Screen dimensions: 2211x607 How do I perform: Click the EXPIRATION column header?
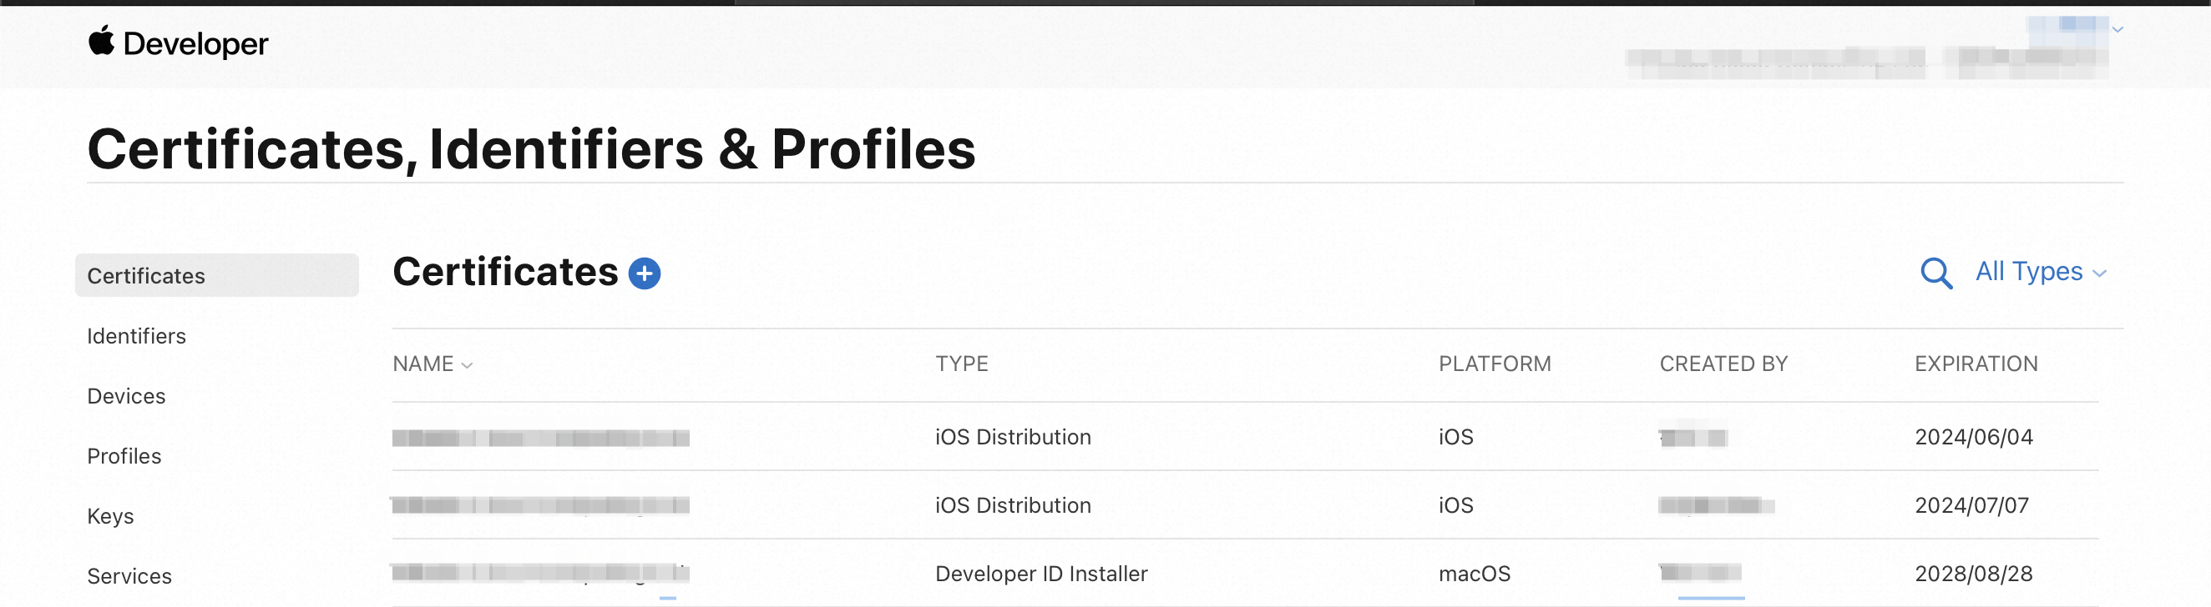pos(1975,364)
